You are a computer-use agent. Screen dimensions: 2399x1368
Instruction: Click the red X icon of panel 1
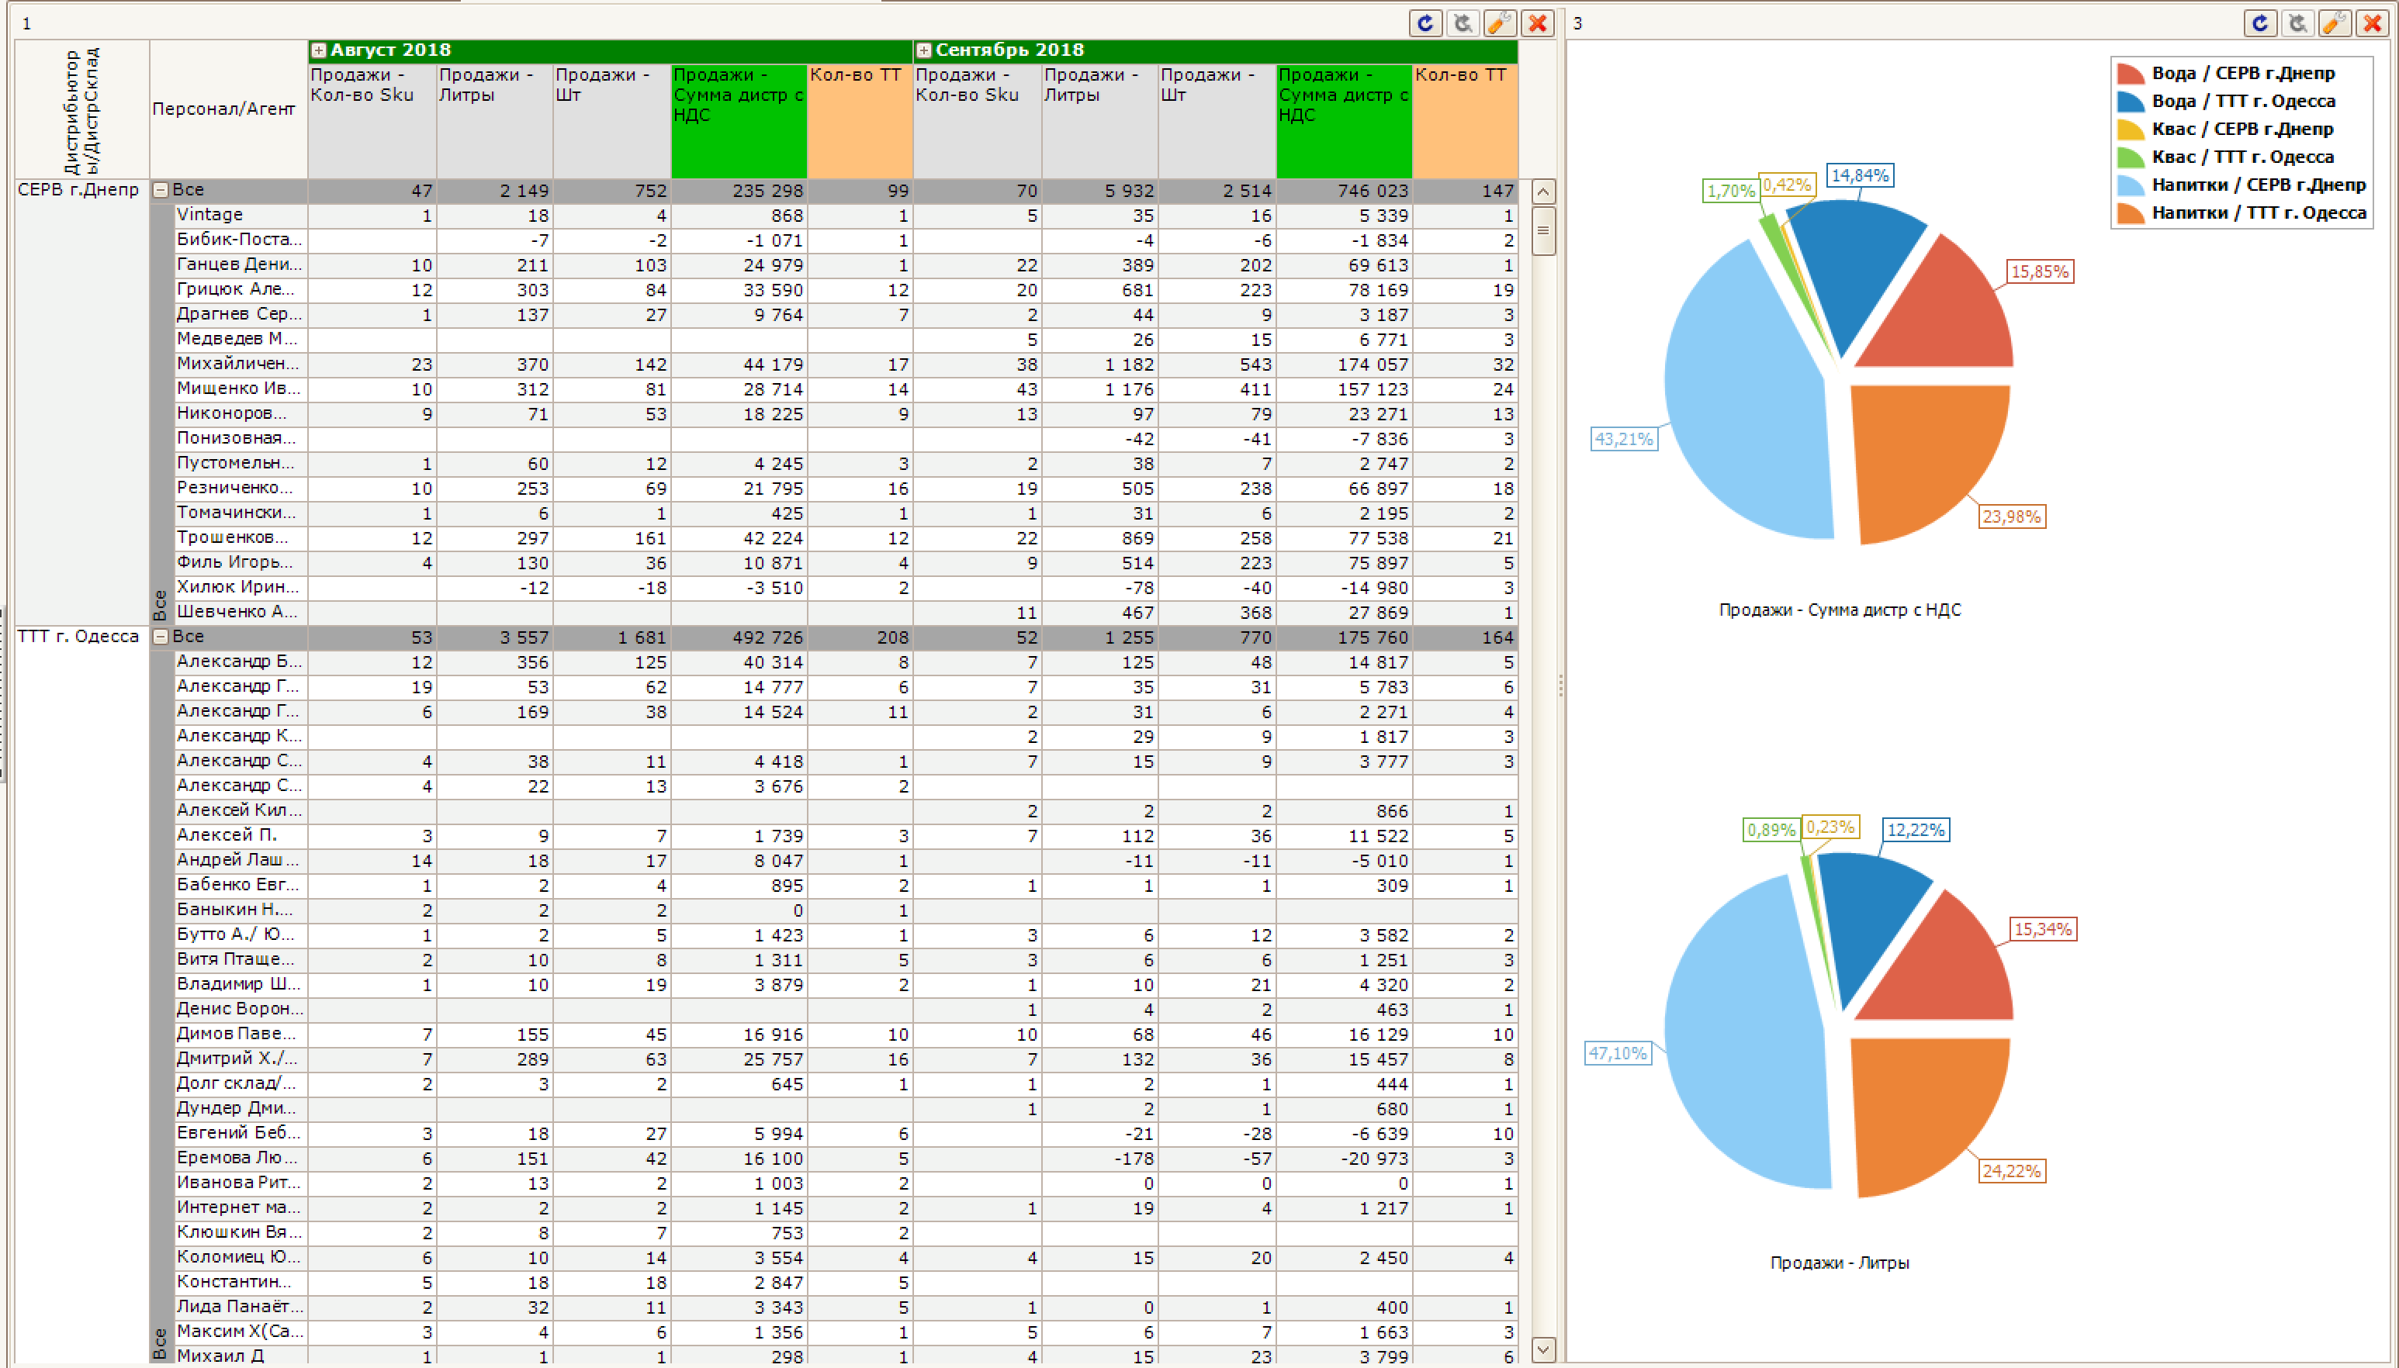pyautogui.click(x=1537, y=22)
